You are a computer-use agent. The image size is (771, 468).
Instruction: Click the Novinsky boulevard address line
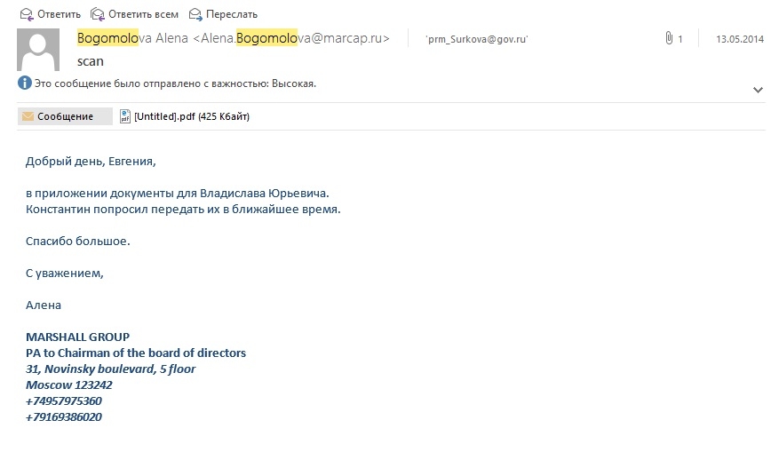point(111,369)
